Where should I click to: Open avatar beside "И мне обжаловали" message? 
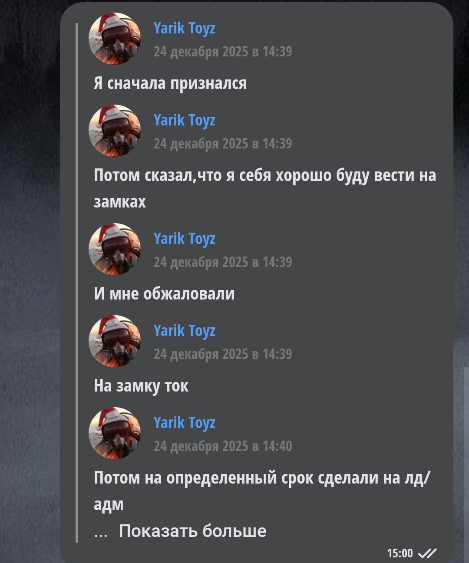(x=115, y=249)
